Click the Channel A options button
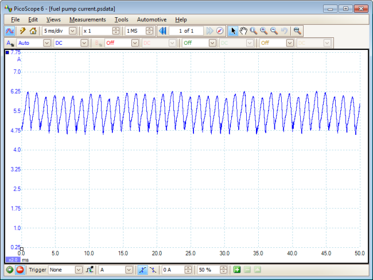Viewport: 373px width, 280px height. point(10,42)
